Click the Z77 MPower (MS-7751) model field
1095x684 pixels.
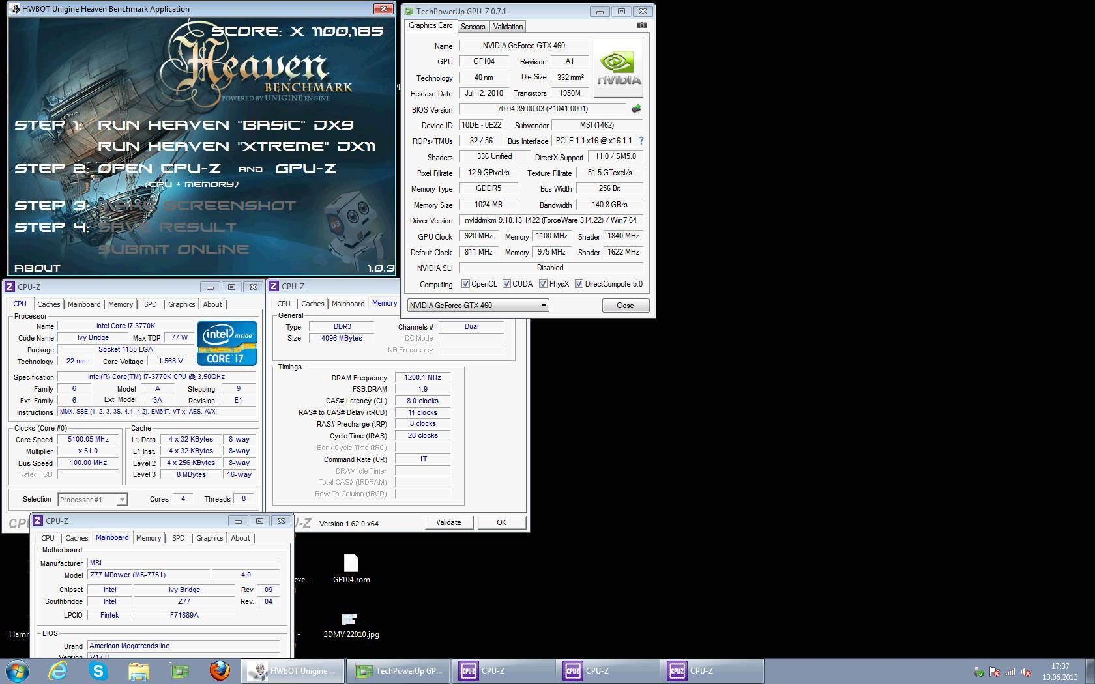point(149,575)
